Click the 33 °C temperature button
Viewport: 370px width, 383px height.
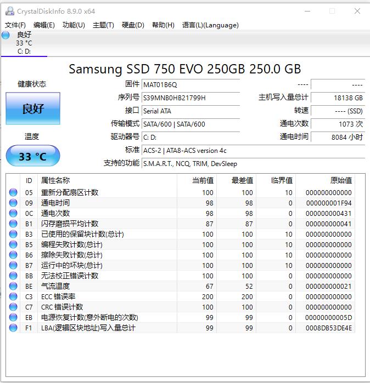(x=33, y=156)
